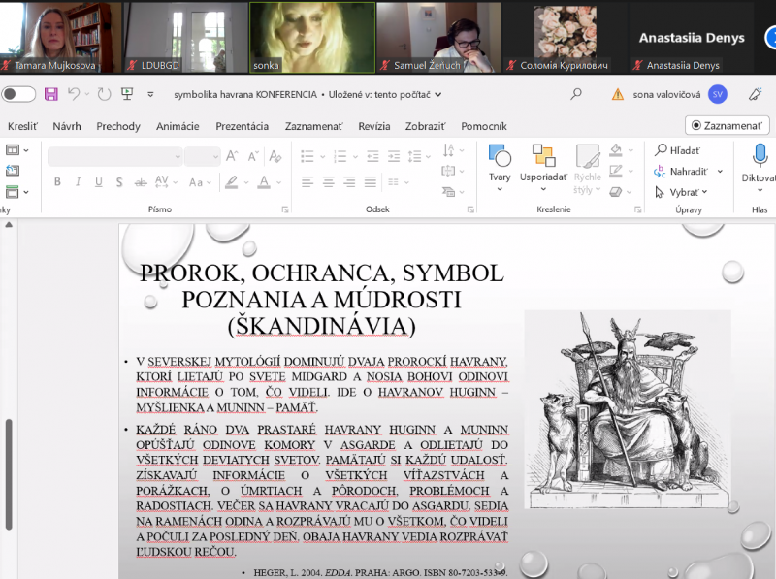The height and width of the screenshot is (579, 776).
Task: Toggle the AutoSave switch
Action: tap(18, 94)
